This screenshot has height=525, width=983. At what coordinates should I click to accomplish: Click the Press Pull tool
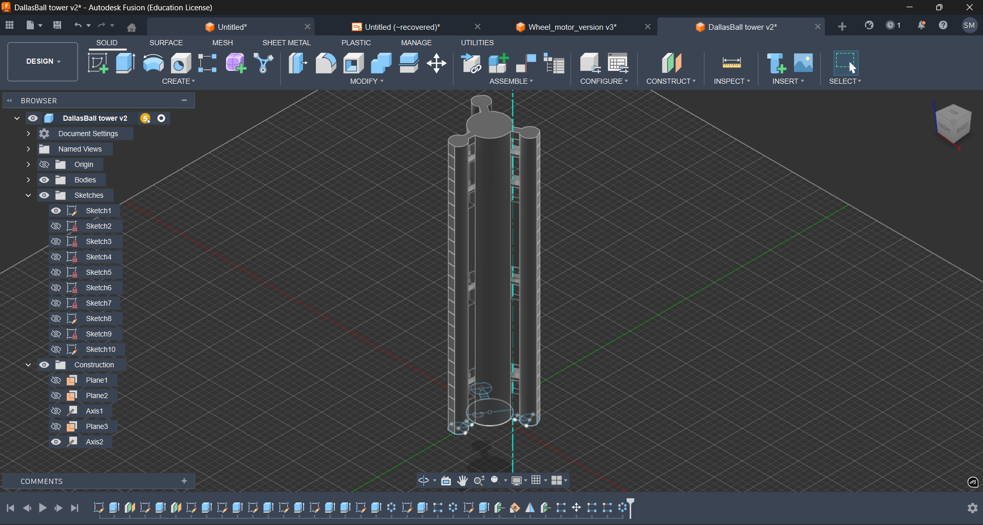(297, 63)
